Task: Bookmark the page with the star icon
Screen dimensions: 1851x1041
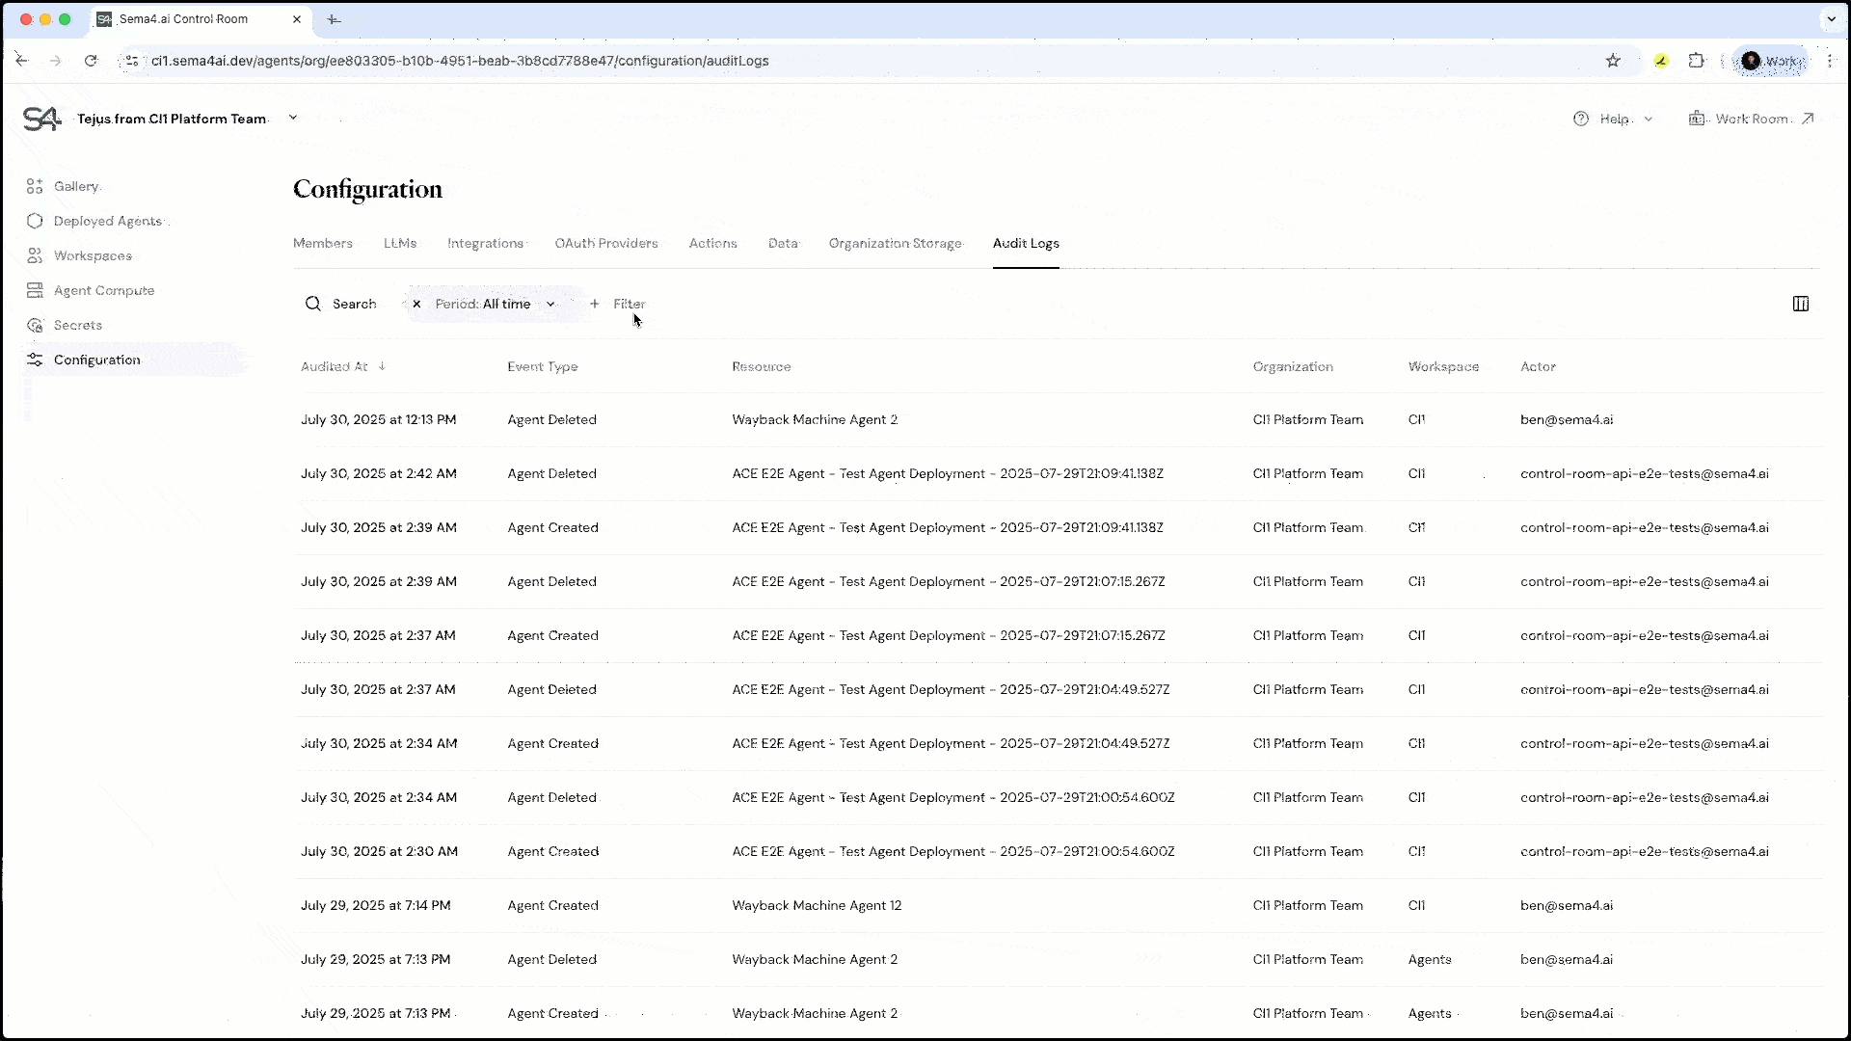Action: pos(1614,61)
